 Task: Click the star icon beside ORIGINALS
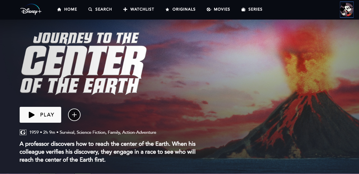167,9
